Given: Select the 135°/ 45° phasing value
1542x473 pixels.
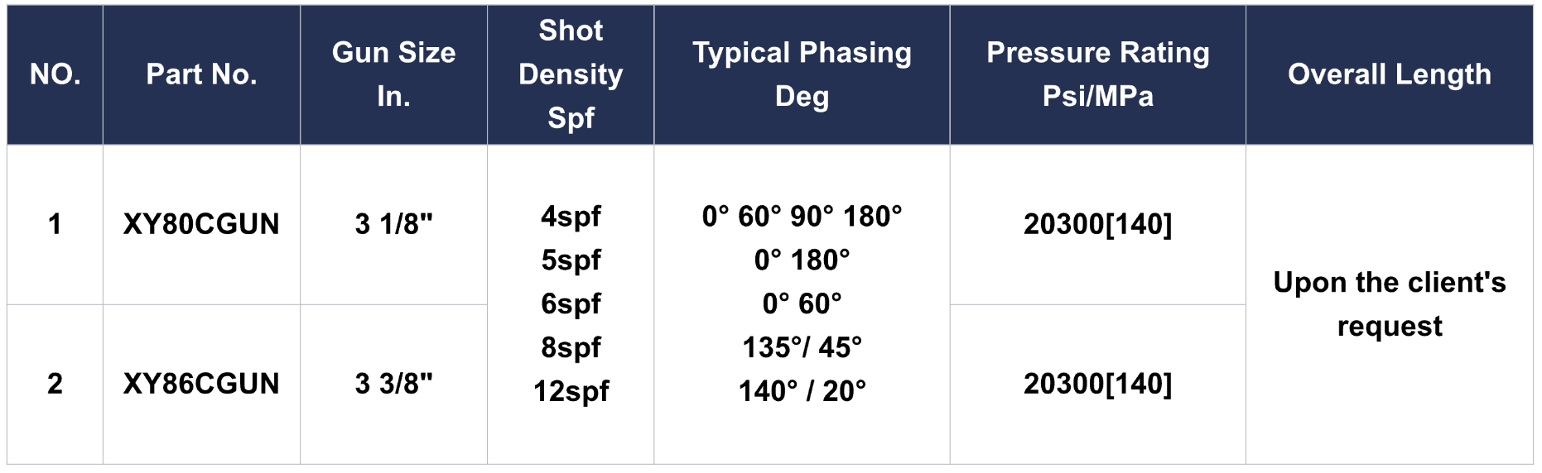Looking at the screenshot, I should point(802,347).
